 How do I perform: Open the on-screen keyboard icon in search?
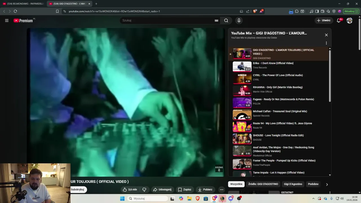[216, 20]
